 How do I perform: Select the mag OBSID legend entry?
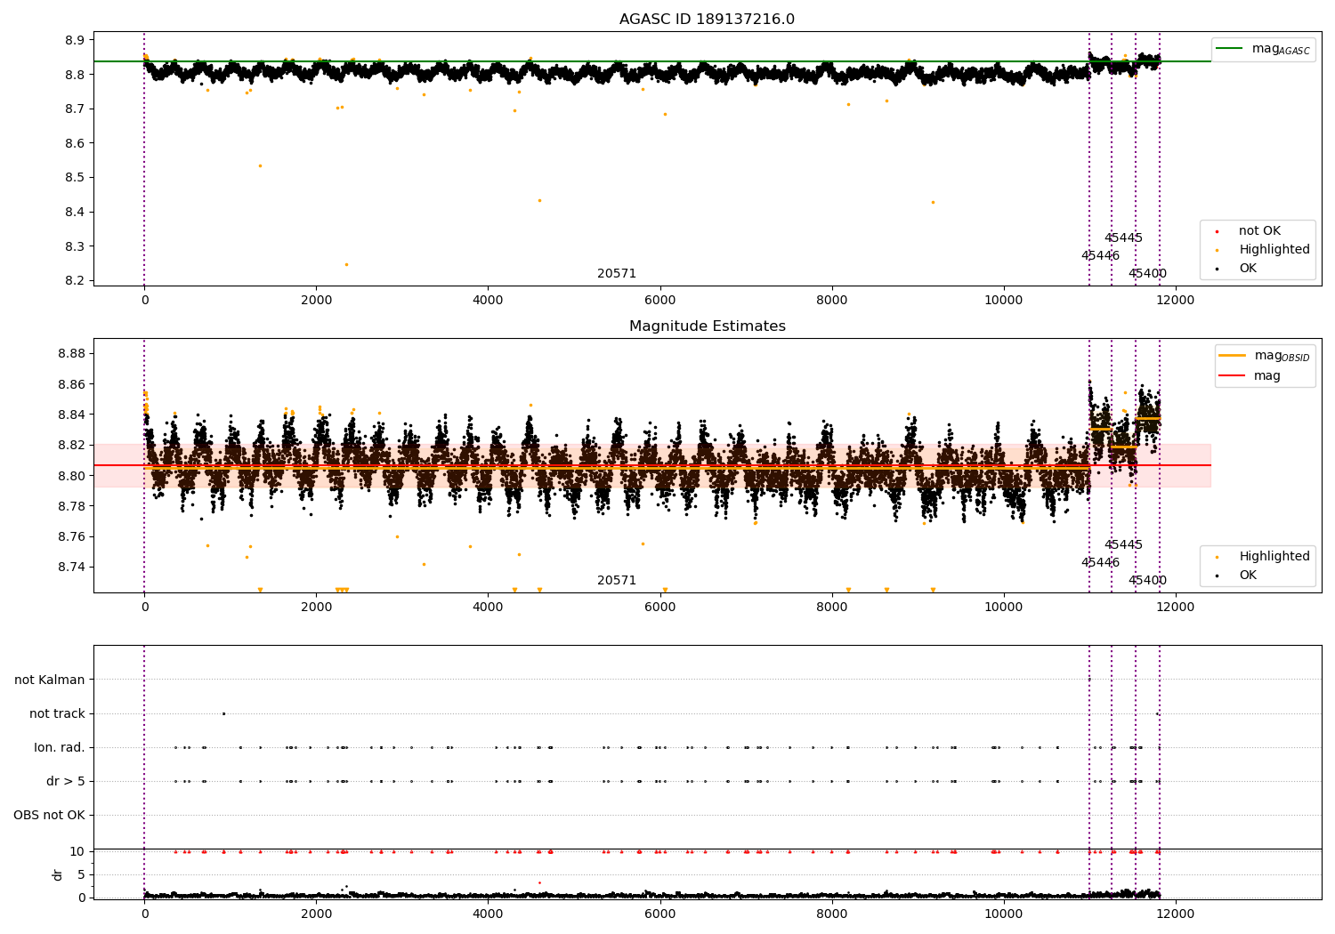point(1265,356)
